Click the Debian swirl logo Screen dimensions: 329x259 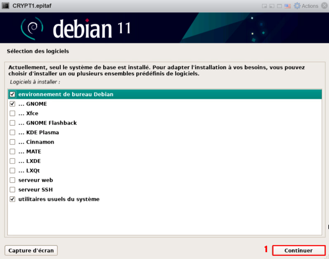tap(31, 28)
